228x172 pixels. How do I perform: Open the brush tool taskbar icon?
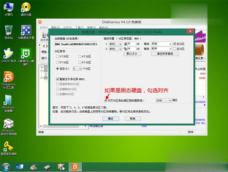pos(33,167)
